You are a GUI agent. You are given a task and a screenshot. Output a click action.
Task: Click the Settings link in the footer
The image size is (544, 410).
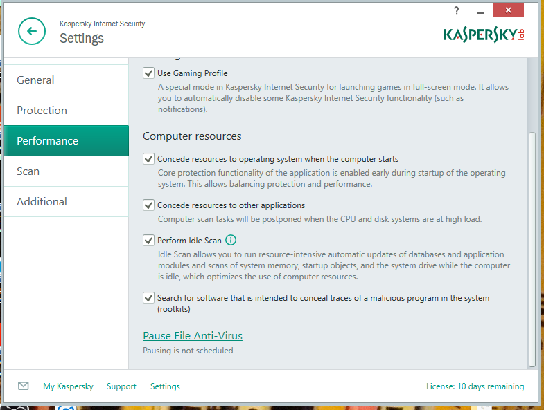pyautogui.click(x=165, y=386)
